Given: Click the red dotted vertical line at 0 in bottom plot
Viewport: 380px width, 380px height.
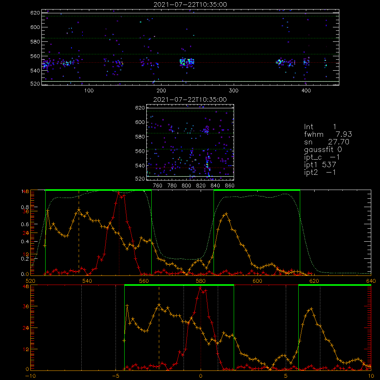Looking at the screenshot, I should (x=201, y=328).
